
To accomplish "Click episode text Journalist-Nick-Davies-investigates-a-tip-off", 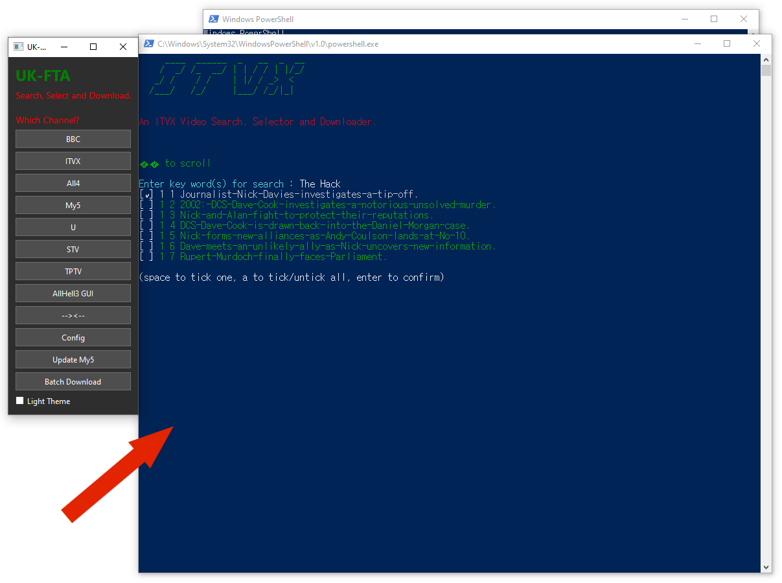I will coord(299,195).
